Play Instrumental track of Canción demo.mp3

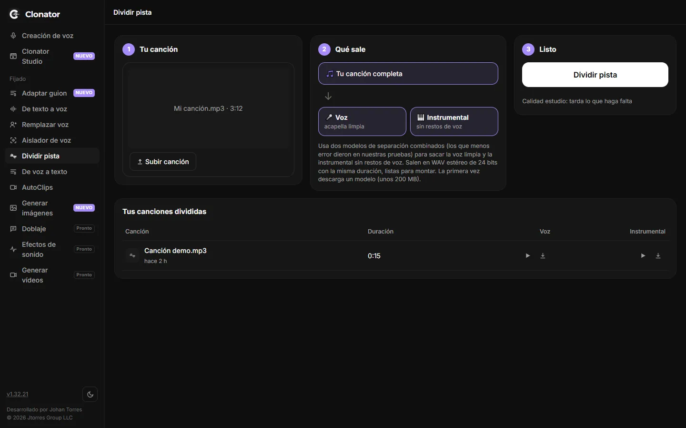[x=643, y=256]
